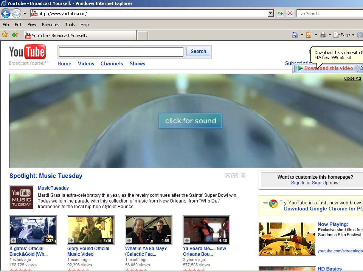Image resolution: width=363 pixels, height=272 pixels.
Task: Add What is Ya ka May to queue icon
Action: pos(129,241)
